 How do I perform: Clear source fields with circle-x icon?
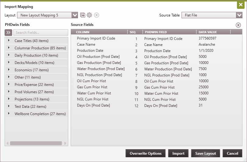(x=238, y=25)
